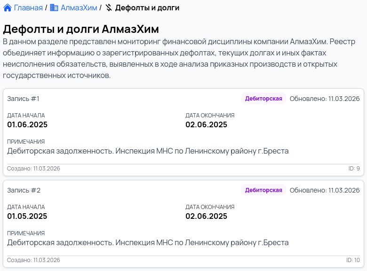The image size is (367, 271).
Task: Select the Запись #2 card title
Action: 24,190
